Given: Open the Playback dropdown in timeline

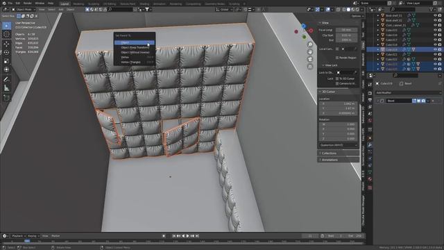Looking at the screenshot, I should 19,236.
